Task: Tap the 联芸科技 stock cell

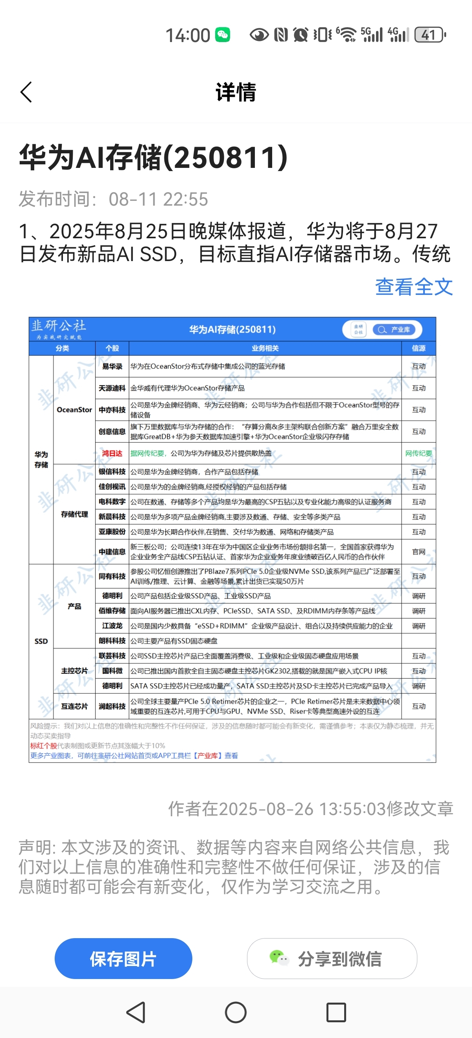Action: tap(112, 656)
